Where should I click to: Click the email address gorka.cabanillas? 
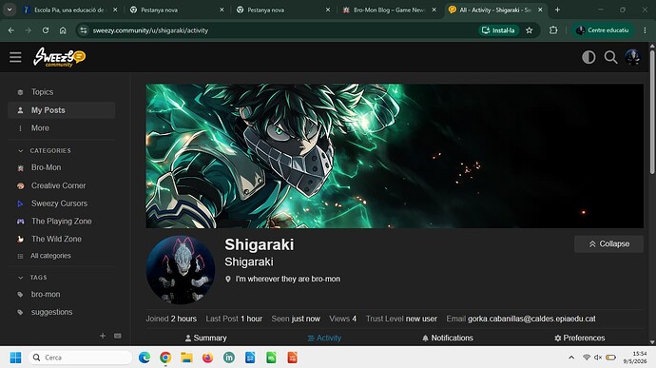coord(531,319)
